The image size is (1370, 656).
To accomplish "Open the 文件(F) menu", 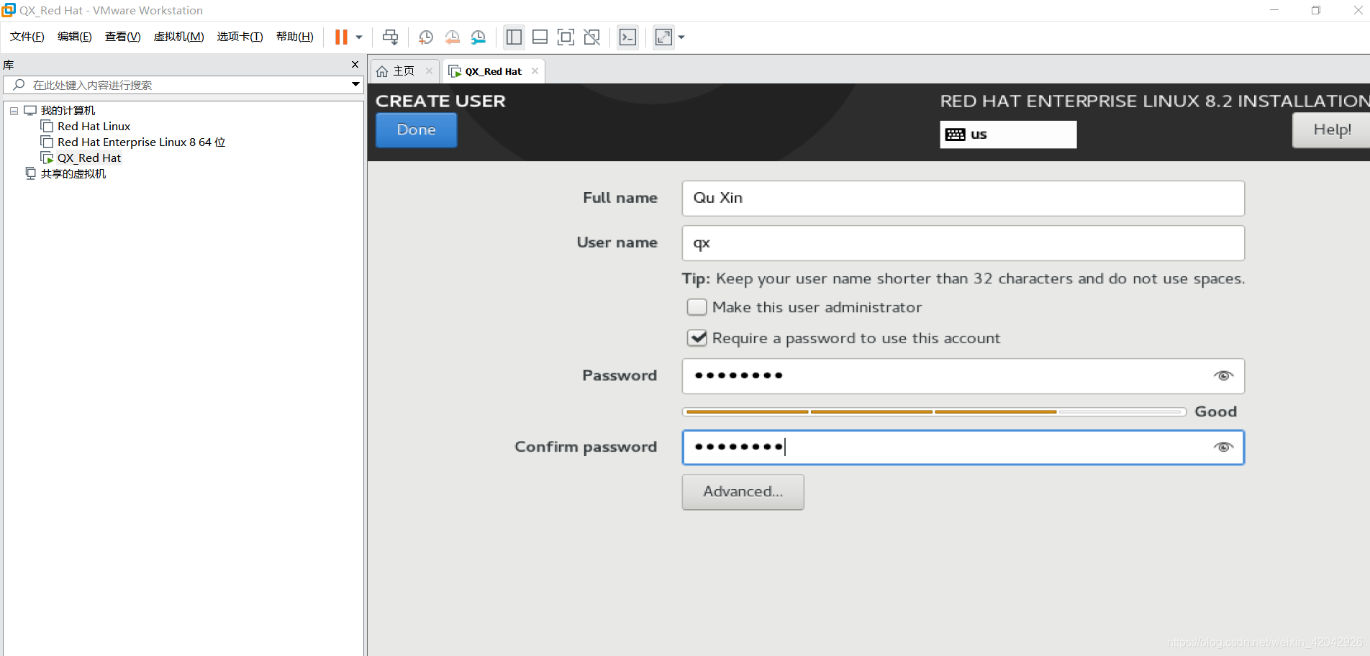I will tap(27, 37).
